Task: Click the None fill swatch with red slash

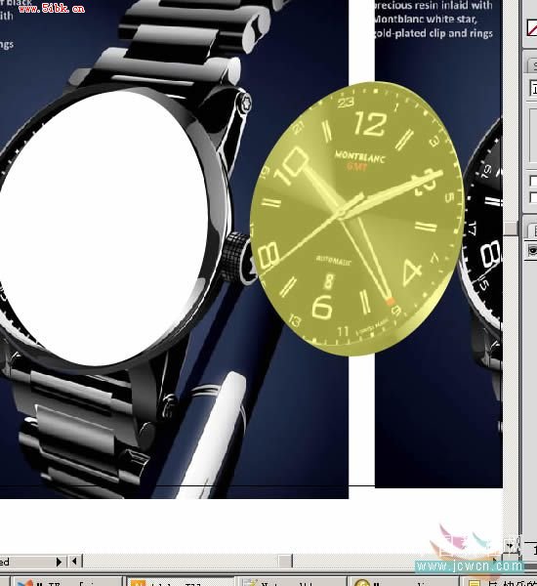Action: [532, 28]
